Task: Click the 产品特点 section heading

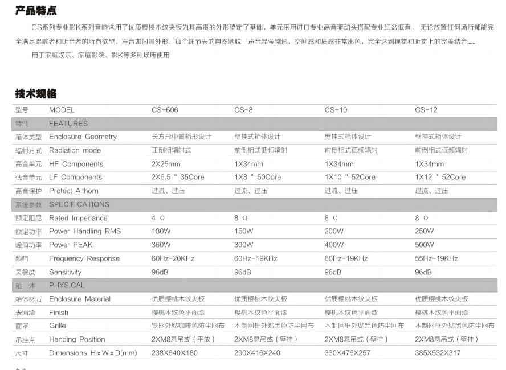Action: [36, 11]
